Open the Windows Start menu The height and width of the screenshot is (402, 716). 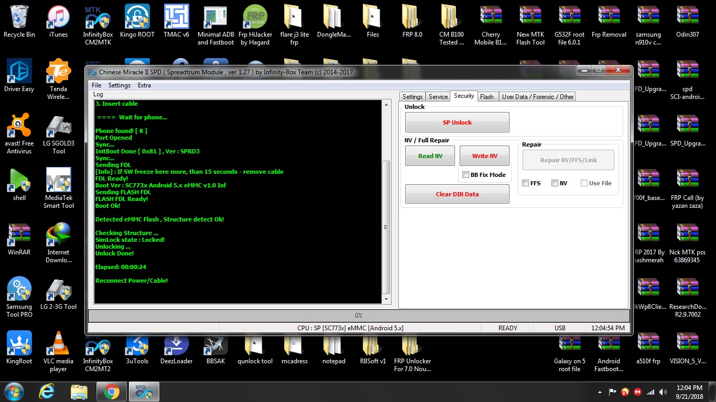(x=14, y=392)
